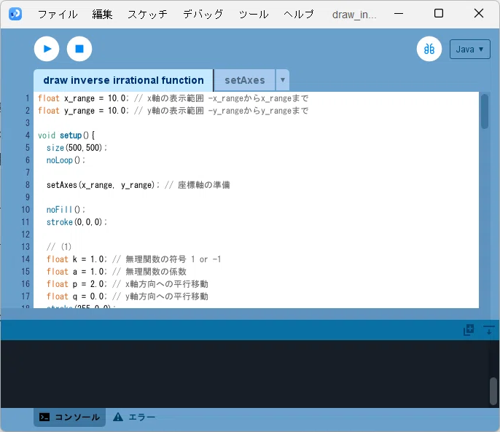The height and width of the screenshot is (432, 500).
Task: Minimize the Processing window
Action: click(399, 14)
